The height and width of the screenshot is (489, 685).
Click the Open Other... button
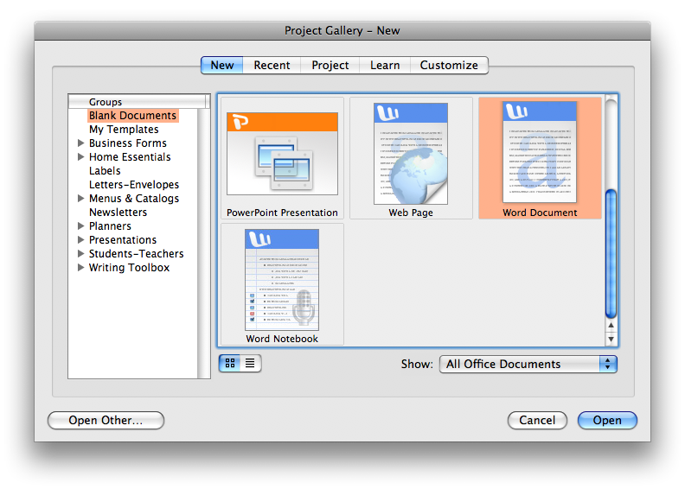(x=106, y=420)
